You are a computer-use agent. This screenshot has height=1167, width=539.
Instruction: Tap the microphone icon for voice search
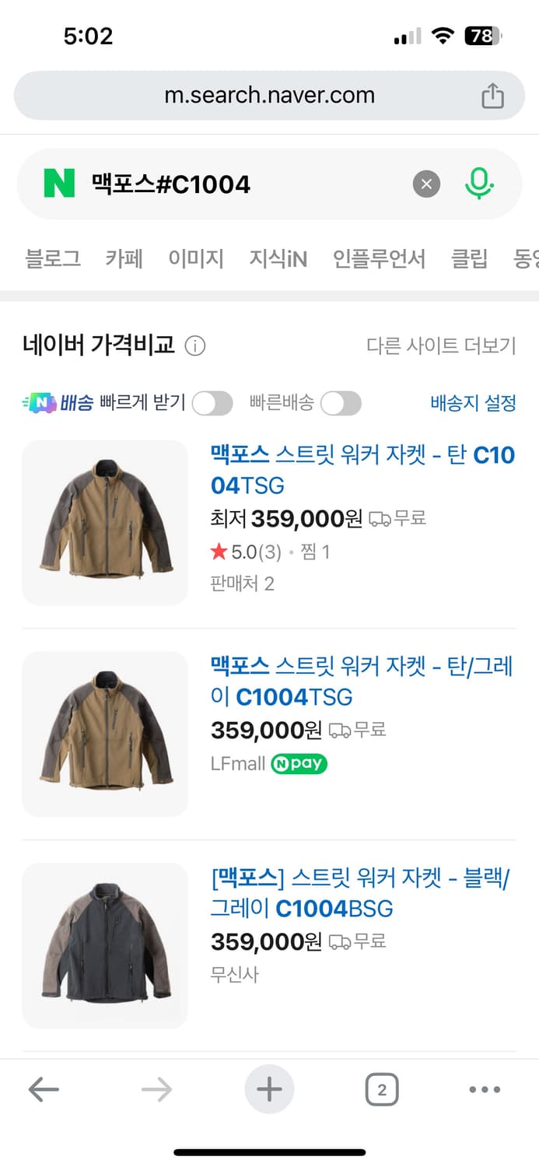click(x=481, y=184)
